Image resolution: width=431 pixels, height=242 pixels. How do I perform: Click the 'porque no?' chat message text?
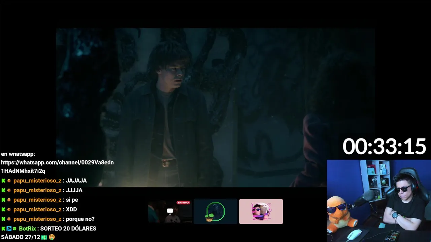(80, 219)
